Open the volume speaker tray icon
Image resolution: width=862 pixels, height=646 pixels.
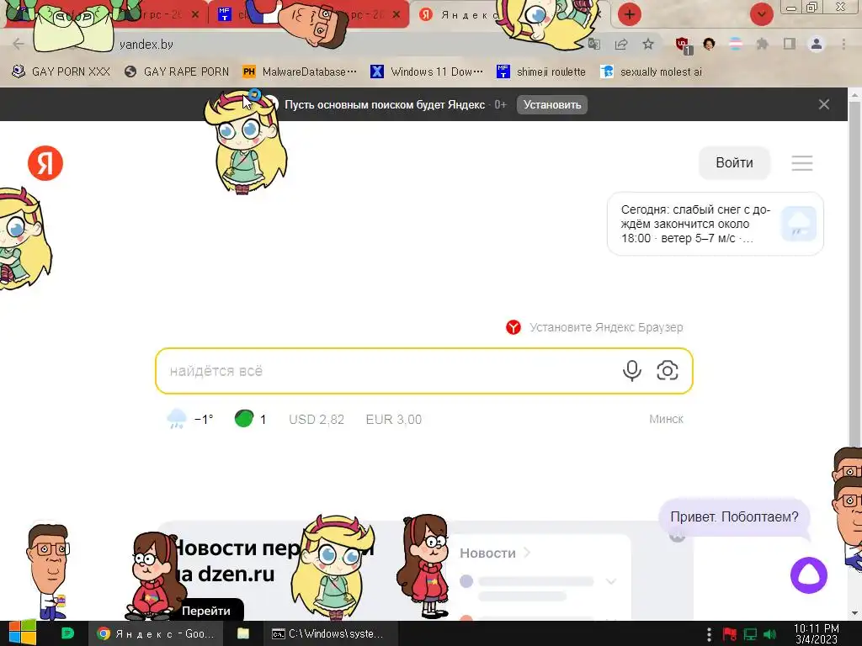[x=770, y=634]
